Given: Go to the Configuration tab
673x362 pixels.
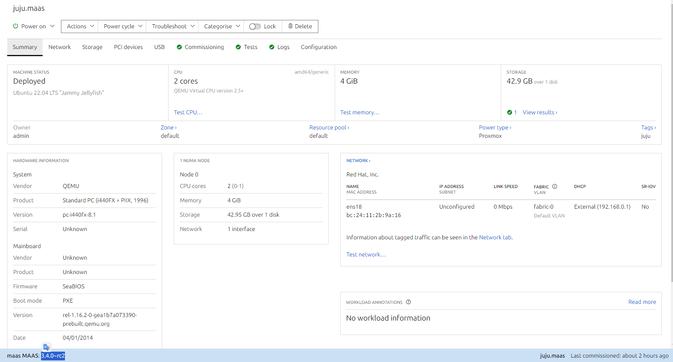Looking at the screenshot, I should (318, 47).
